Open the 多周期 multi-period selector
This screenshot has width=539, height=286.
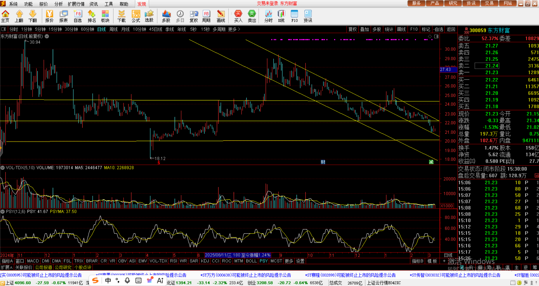[x=219, y=29]
